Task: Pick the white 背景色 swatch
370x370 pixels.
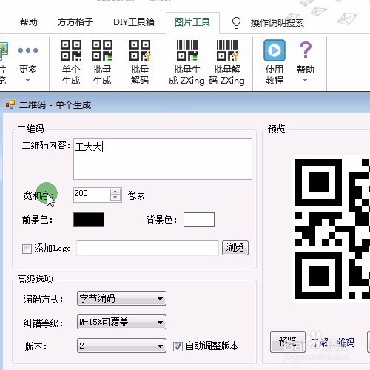Action: (x=199, y=220)
